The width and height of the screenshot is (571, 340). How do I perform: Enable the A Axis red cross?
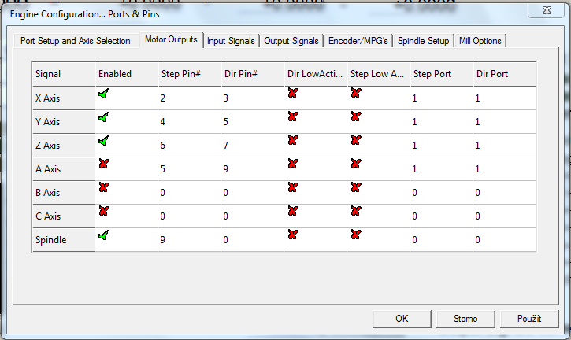(x=103, y=164)
